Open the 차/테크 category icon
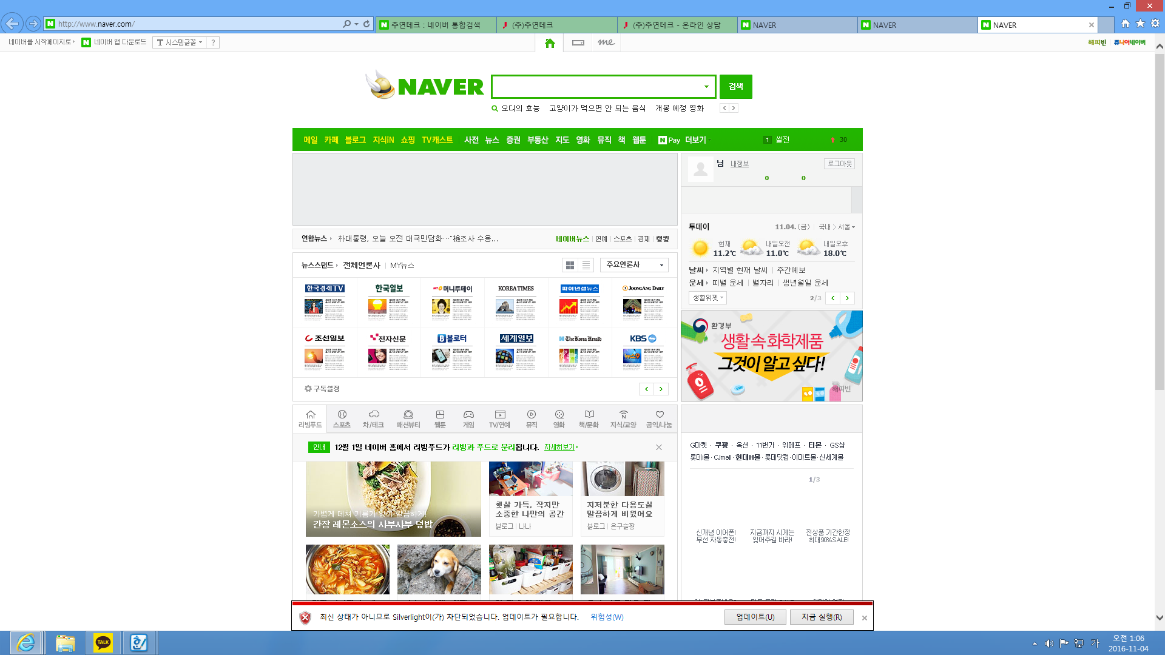 373,419
